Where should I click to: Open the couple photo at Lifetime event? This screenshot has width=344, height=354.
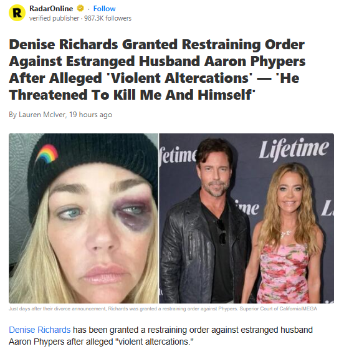247,218
